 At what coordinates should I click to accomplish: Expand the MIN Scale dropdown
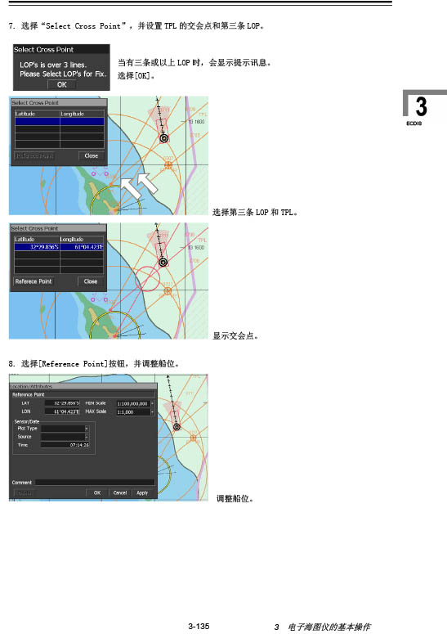click(152, 403)
